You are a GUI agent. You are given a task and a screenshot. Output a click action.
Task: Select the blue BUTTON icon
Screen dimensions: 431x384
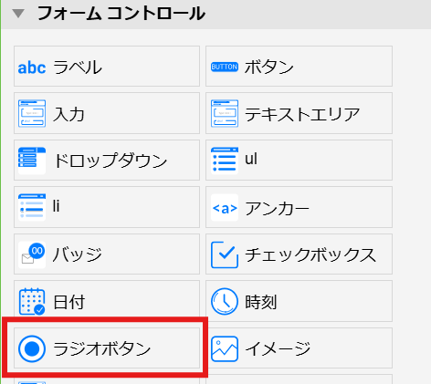225,67
